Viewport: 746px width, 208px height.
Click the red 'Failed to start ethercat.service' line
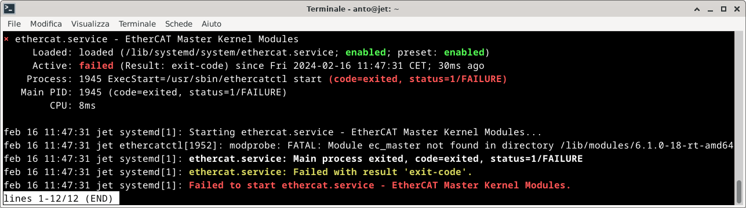[x=380, y=185]
